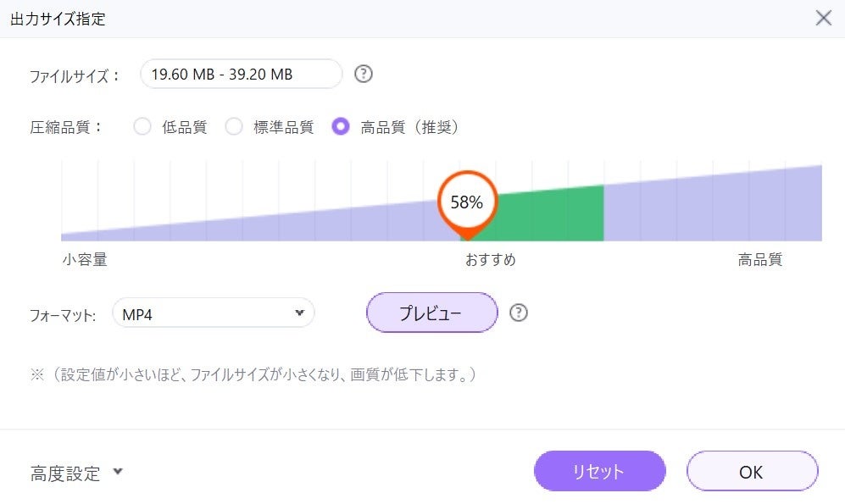Click the orange 58% slider marker
The image size is (845, 504).
point(466,202)
